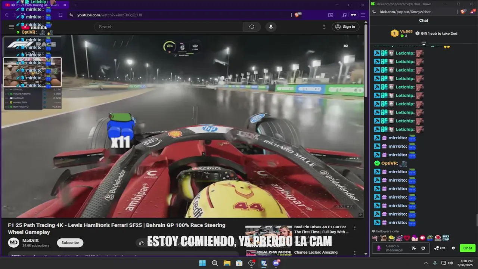Screen dimensions: 478x269
Task: Click the chat bubbles infinity icon
Action: point(440,248)
